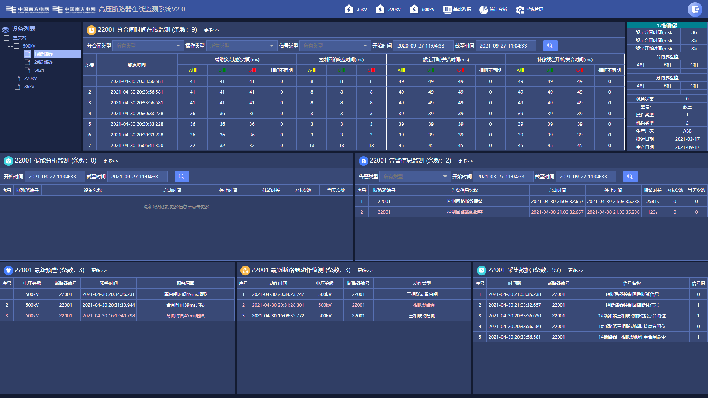The height and width of the screenshot is (398, 708).
Task: Open the 220kV voltage level icon in header
Action: tap(380, 9)
